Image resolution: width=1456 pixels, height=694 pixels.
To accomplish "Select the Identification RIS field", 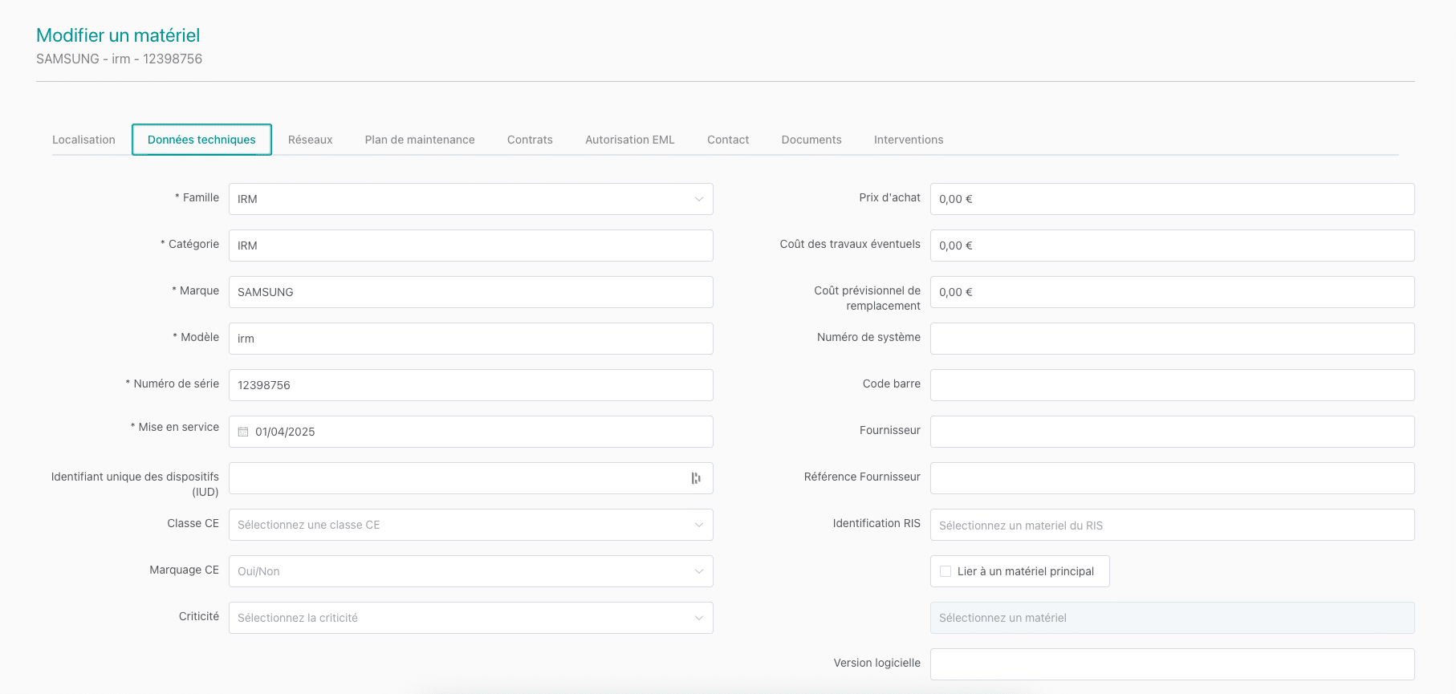I will (1172, 525).
